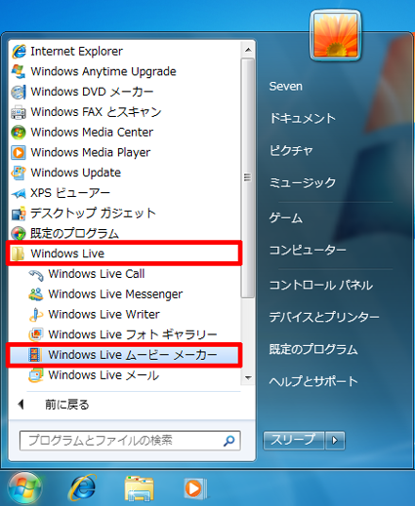Click the デスクトップ ガジェット icon

click(19, 214)
